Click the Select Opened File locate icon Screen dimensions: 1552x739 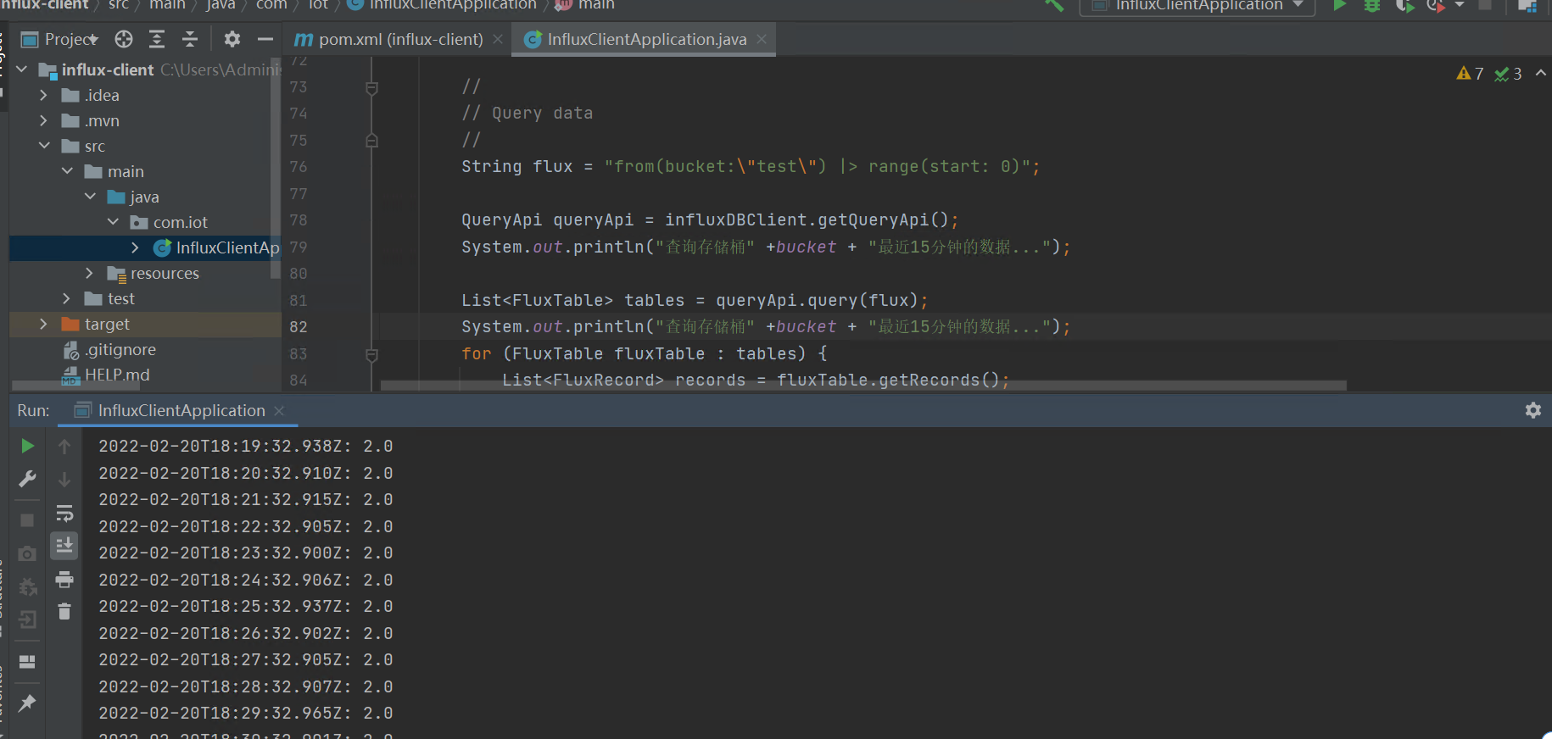(x=124, y=39)
